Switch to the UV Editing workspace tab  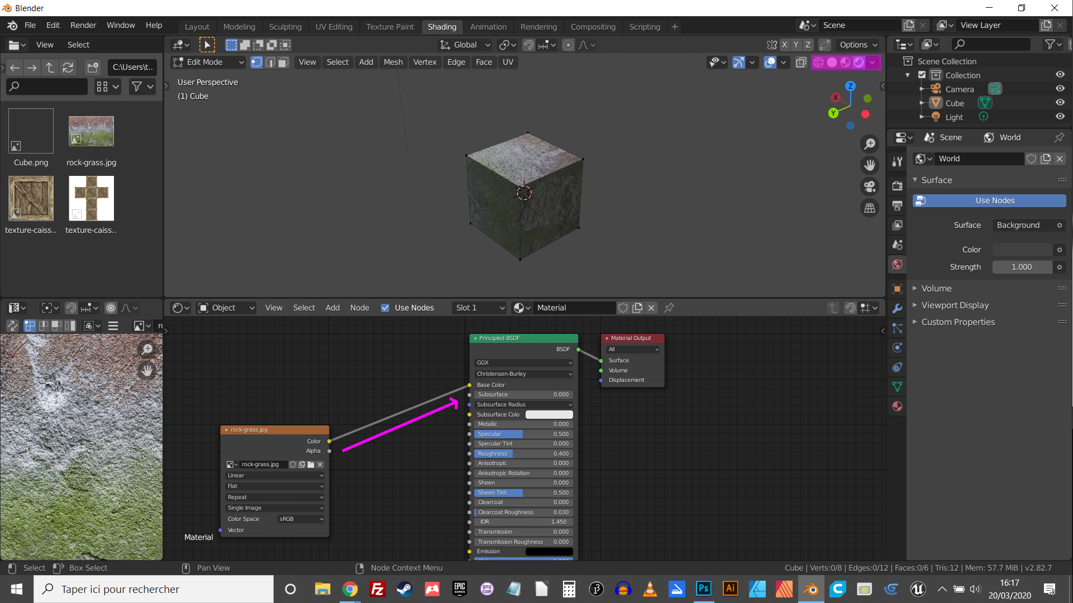(x=333, y=27)
